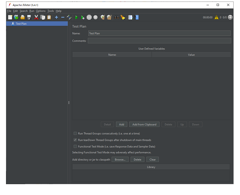Screen dimensions: 240x195
Task: Click the Copy icon in toolbar
Action: [43, 17]
